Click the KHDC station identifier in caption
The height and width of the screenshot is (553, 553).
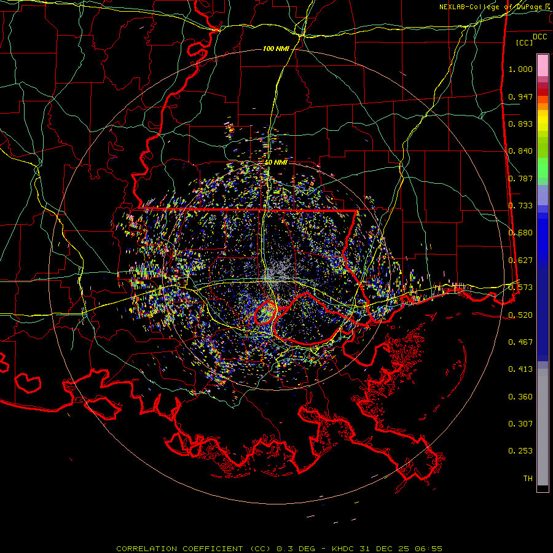[x=344, y=549]
